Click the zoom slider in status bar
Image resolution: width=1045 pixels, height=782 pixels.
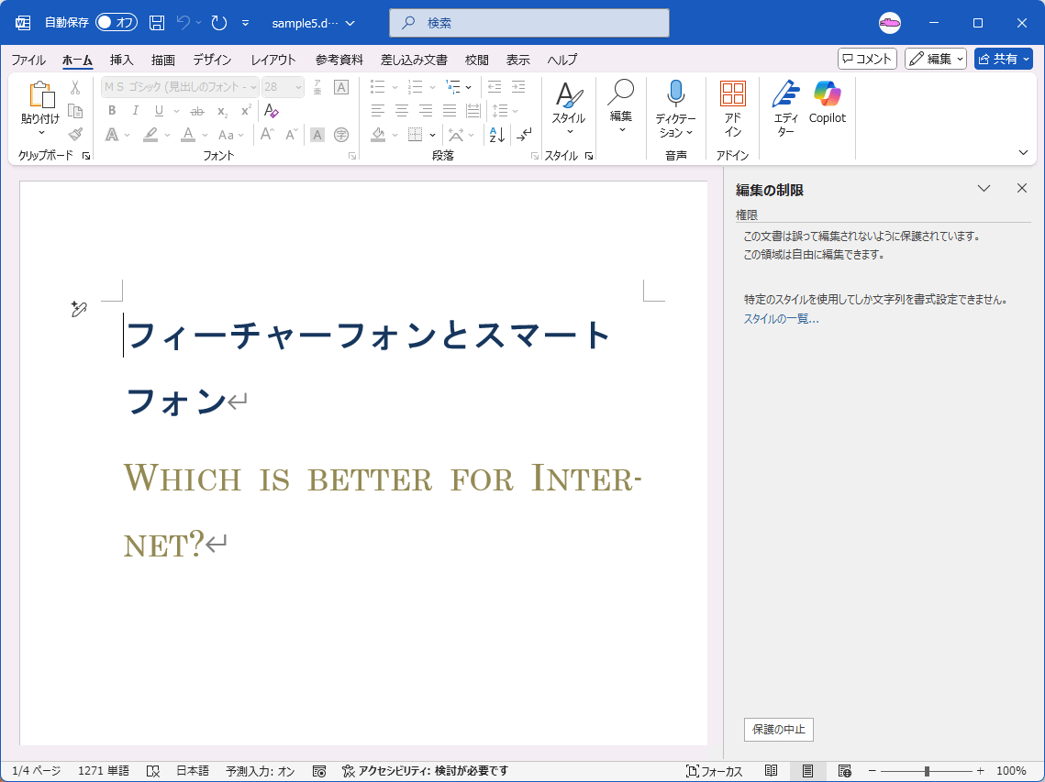point(927,771)
